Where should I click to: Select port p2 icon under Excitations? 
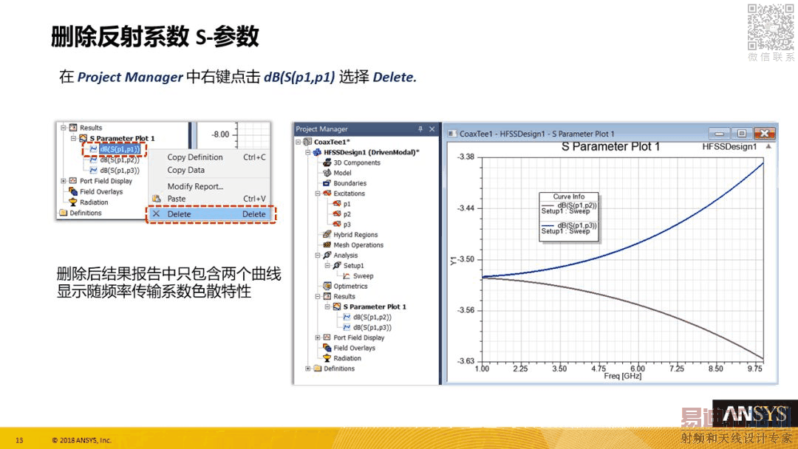click(337, 214)
